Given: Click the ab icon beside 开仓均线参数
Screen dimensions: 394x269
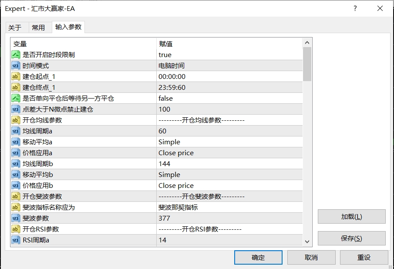Looking at the screenshot, I should 14,120.
